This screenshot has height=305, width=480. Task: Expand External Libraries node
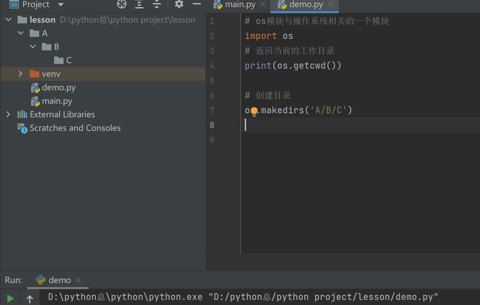click(8, 114)
